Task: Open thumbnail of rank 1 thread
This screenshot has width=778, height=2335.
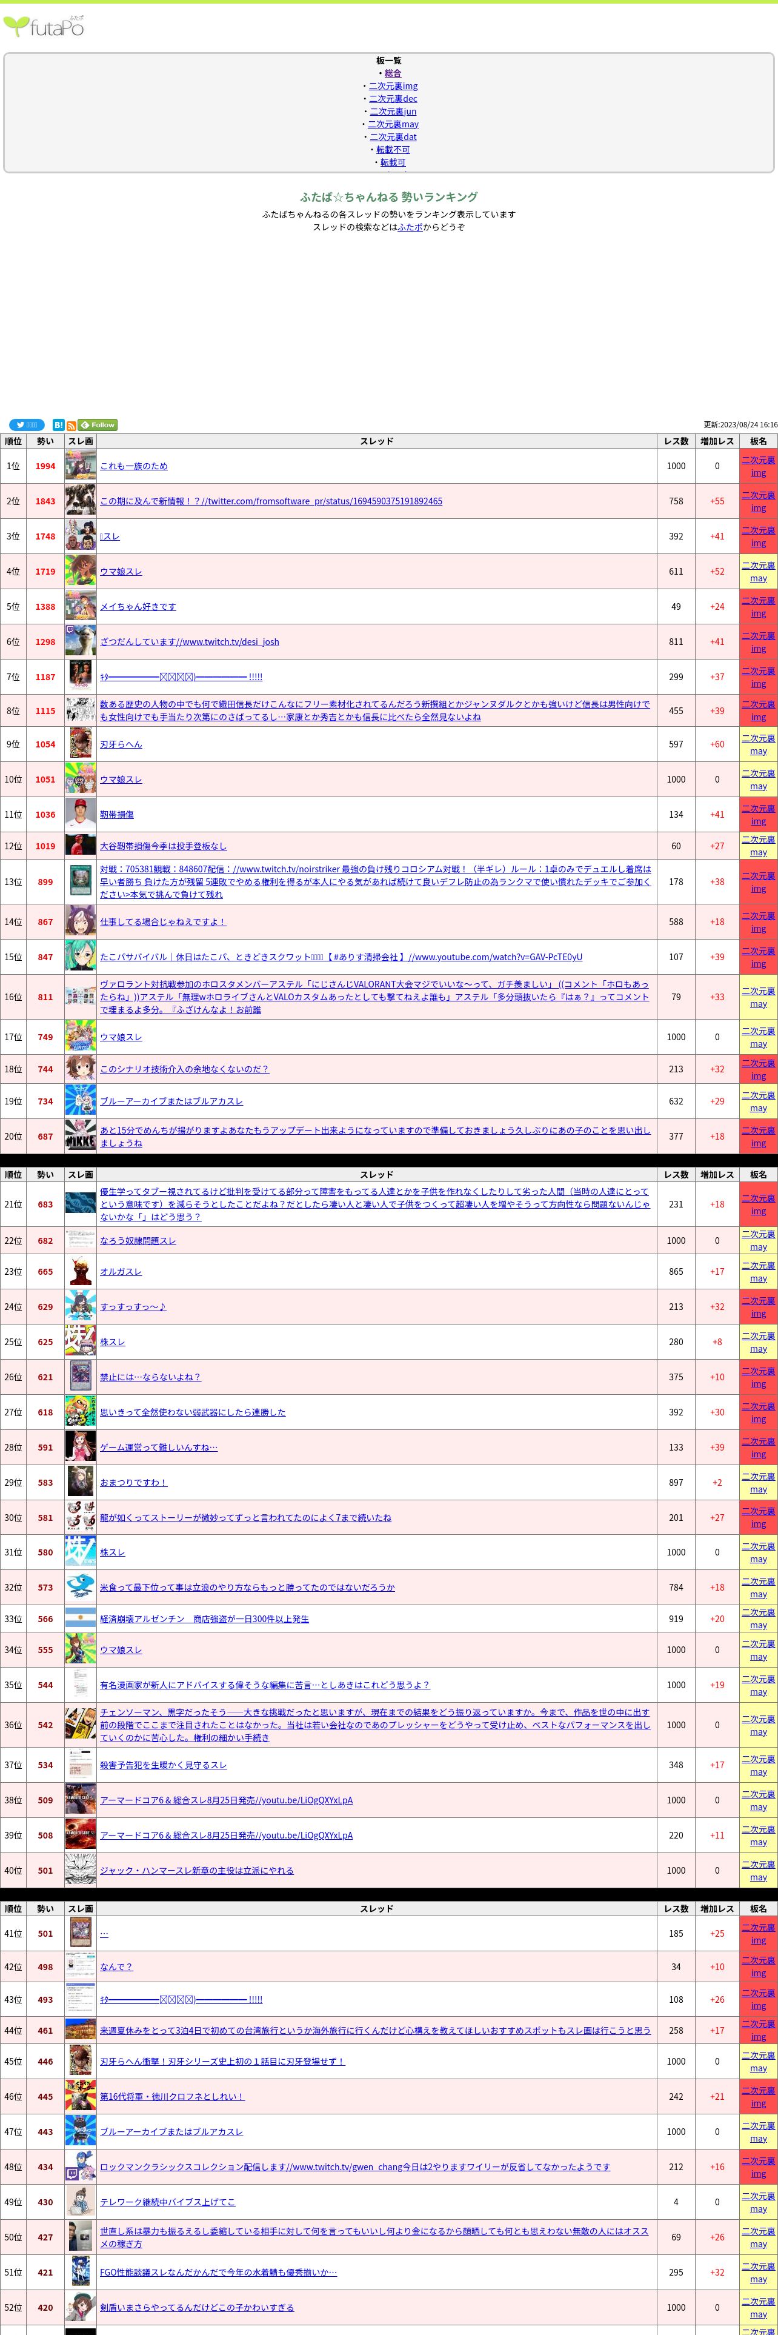Action: tap(81, 466)
